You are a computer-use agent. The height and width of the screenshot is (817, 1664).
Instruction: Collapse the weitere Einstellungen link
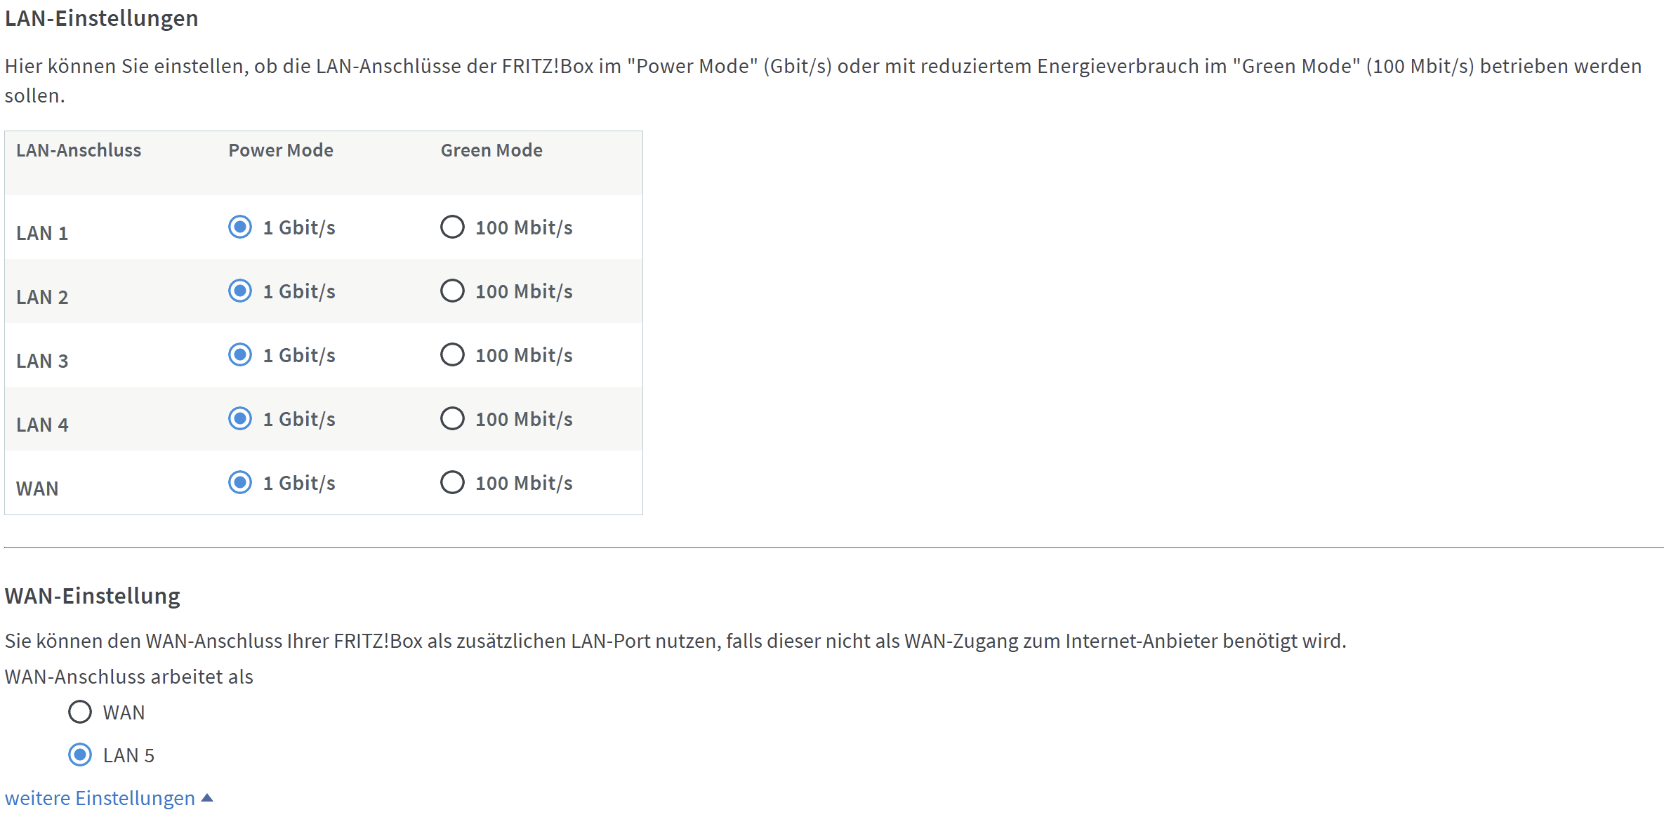pyautogui.click(x=100, y=798)
